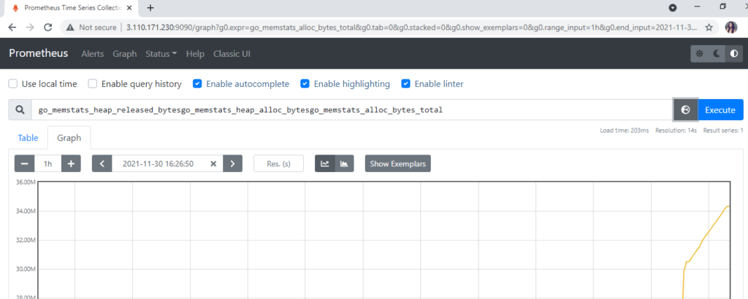Open Graph in the navbar

click(x=124, y=54)
